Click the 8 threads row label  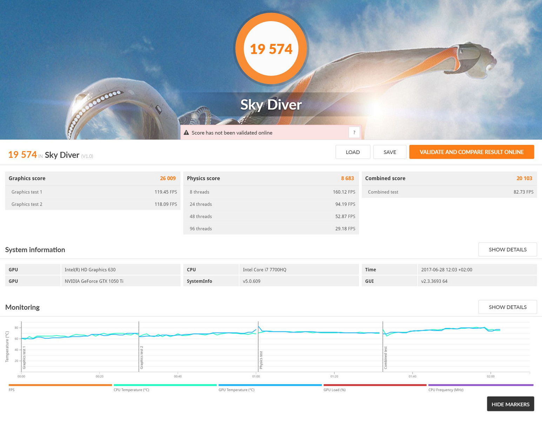[x=199, y=192]
